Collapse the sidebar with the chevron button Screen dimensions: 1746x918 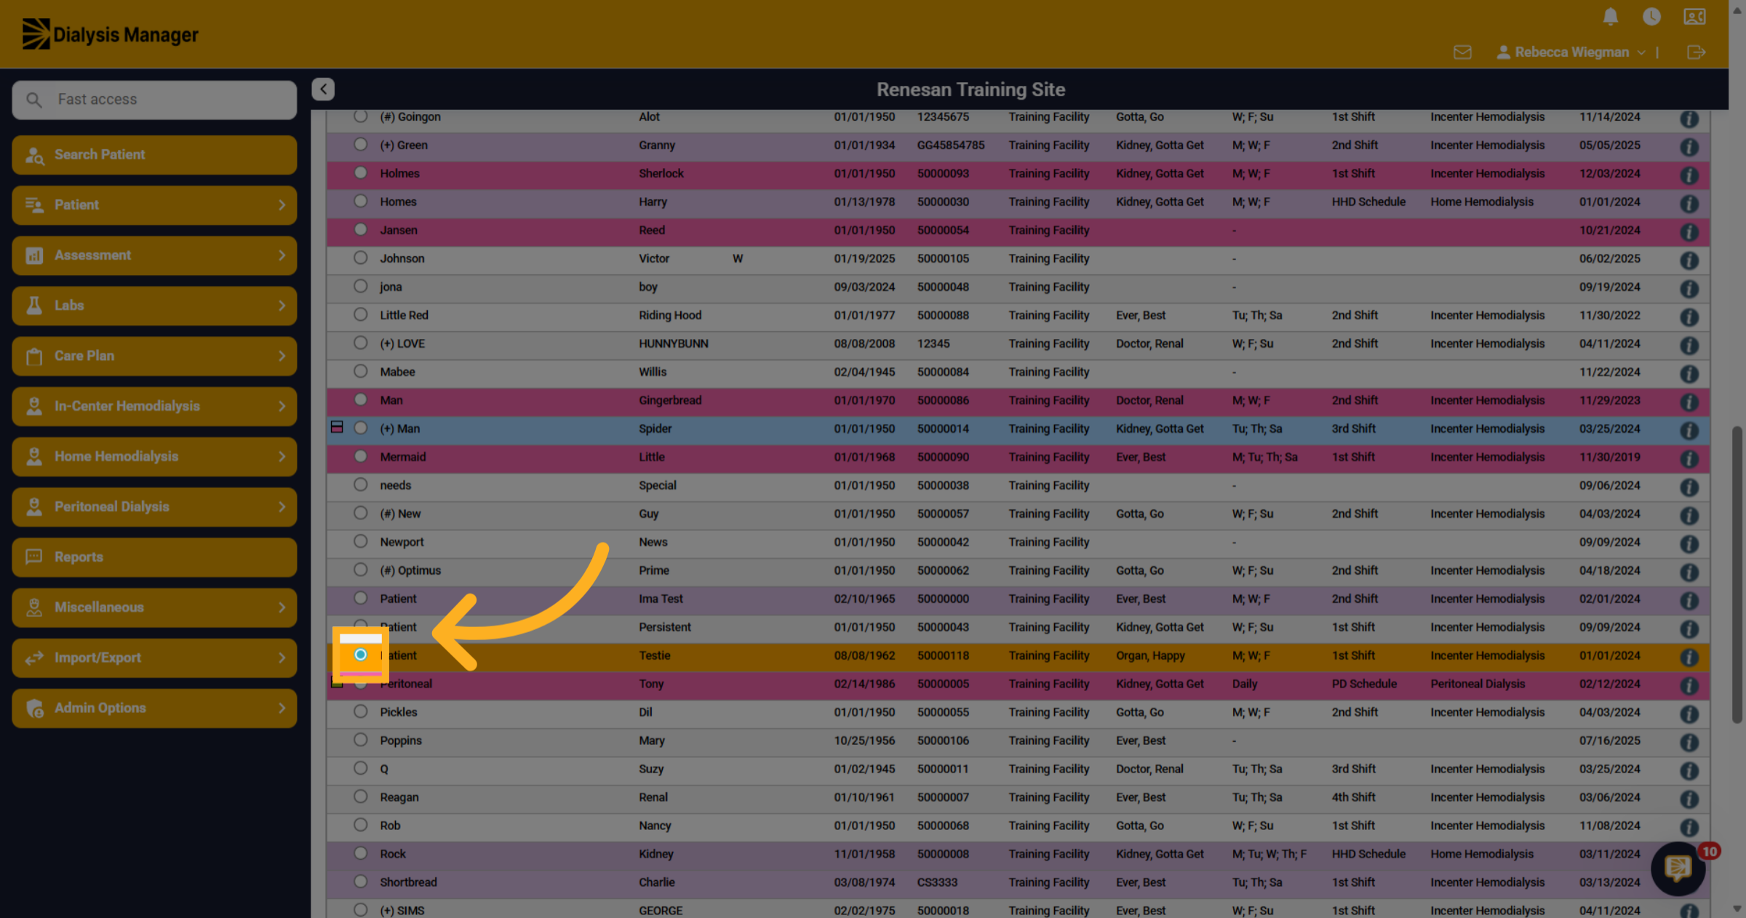323,89
